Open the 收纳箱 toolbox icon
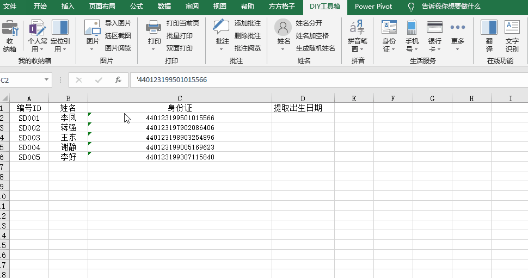Screen dimensions: 528x278 click(9, 28)
